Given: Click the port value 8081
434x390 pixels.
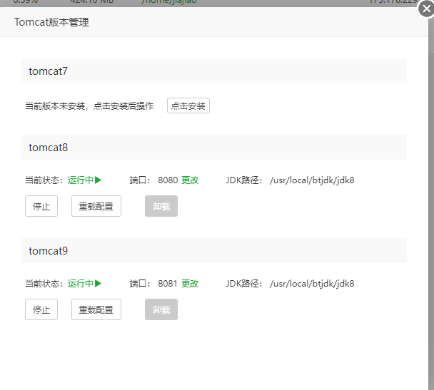Looking at the screenshot, I should [x=168, y=284].
